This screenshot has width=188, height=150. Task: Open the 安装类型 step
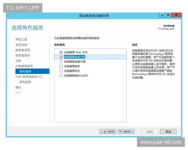click(x=21, y=45)
